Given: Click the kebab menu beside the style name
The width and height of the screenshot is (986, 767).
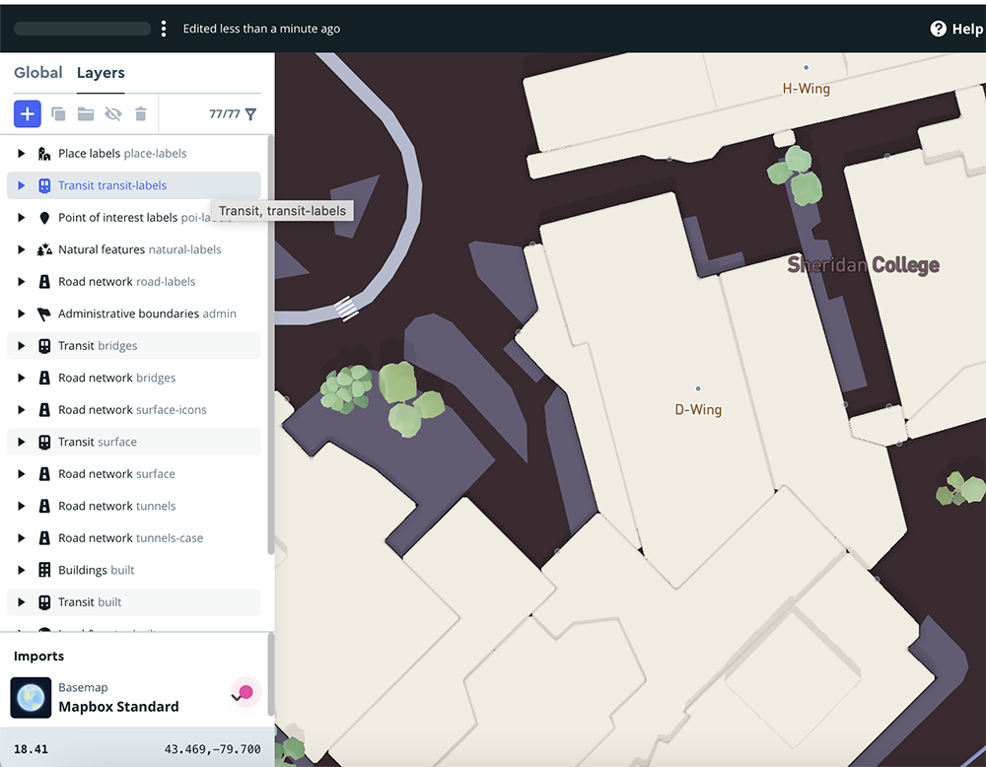Looking at the screenshot, I should pyautogui.click(x=164, y=28).
